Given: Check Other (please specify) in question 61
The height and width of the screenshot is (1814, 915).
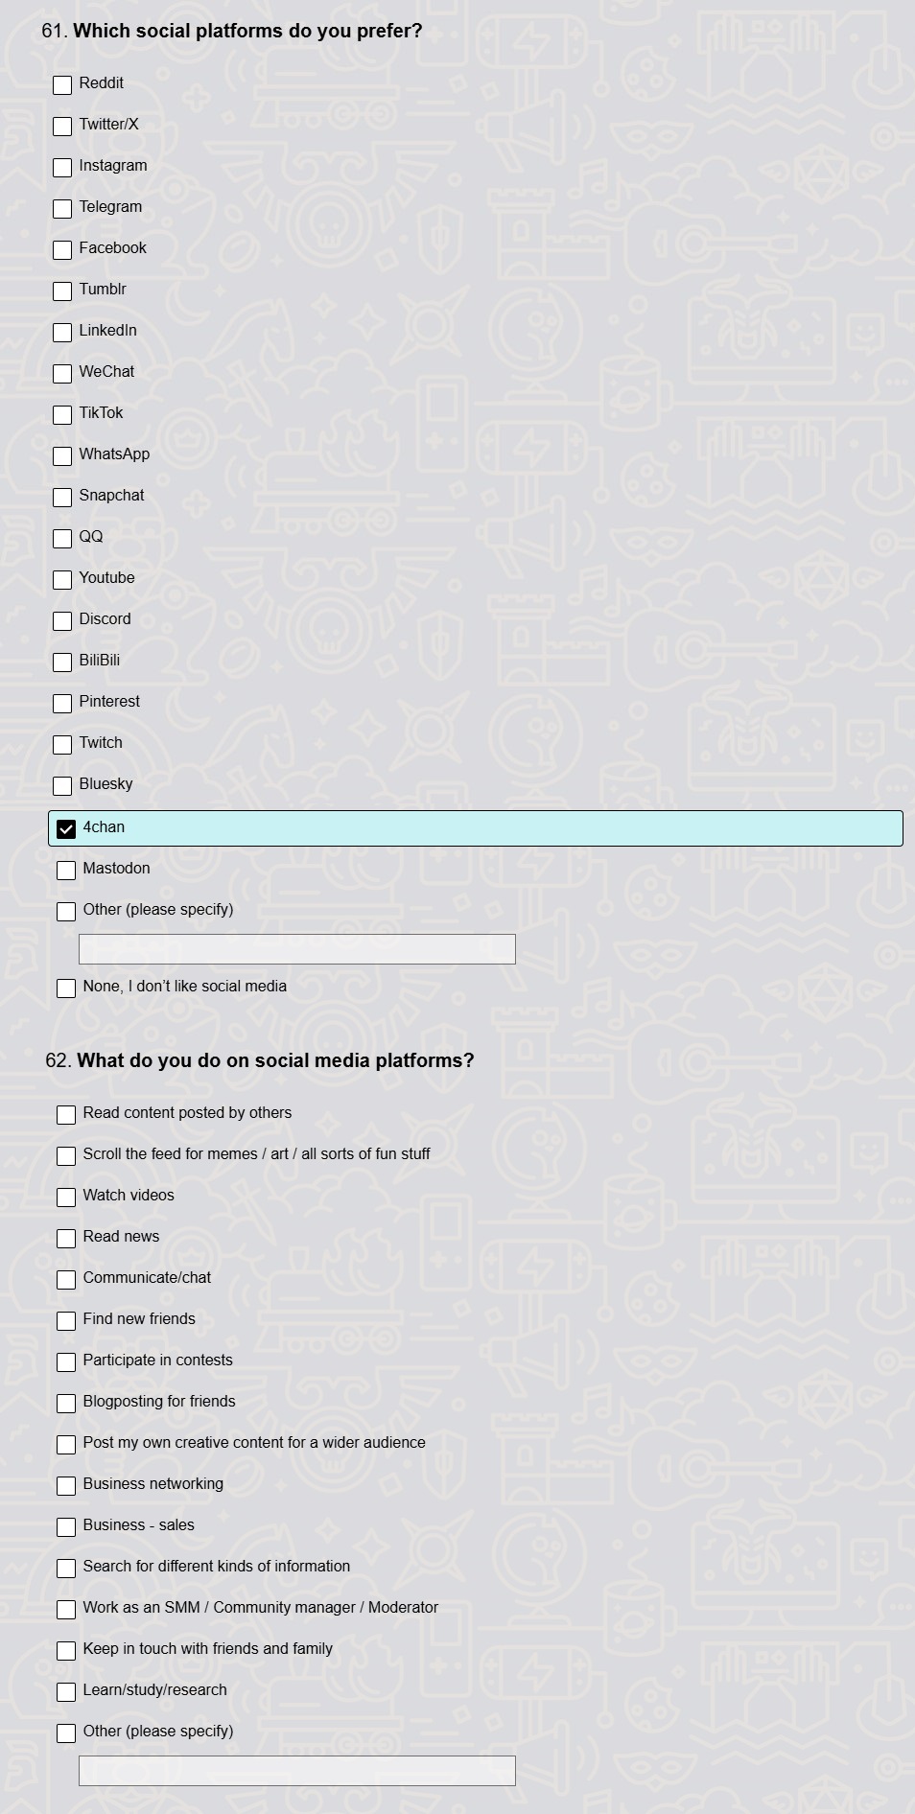Looking at the screenshot, I should click(x=66, y=912).
